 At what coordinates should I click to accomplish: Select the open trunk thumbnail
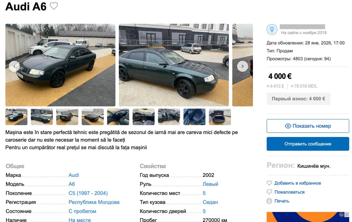point(220,117)
